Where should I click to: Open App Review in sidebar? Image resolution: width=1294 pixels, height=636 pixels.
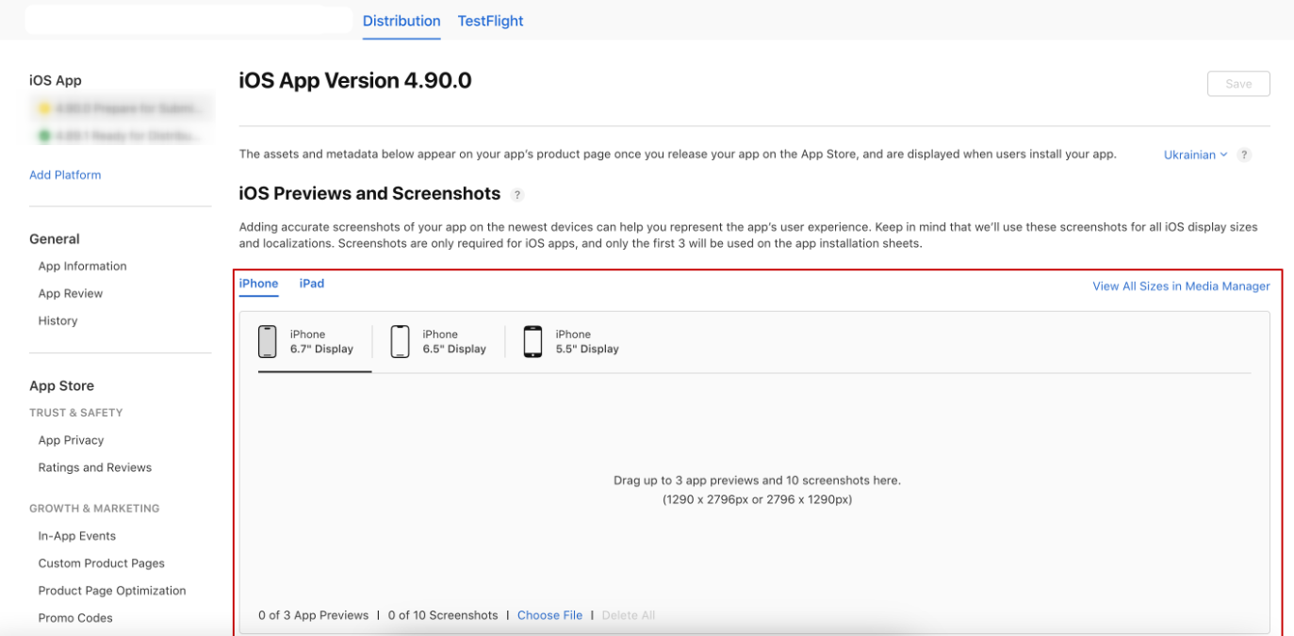pyautogui.click(x=71, y=294)
